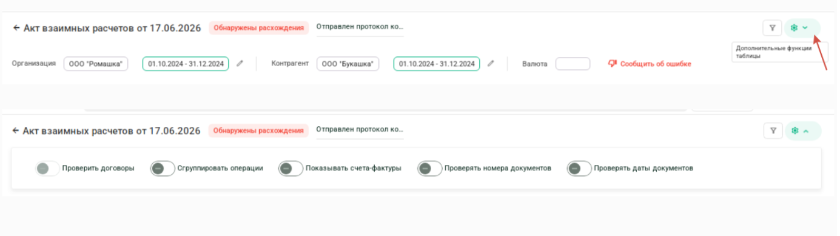The height and width of the screenshot is (236, 840).
Task: Click the Показывать счета-фактуры label text
Action: (354, 168)
